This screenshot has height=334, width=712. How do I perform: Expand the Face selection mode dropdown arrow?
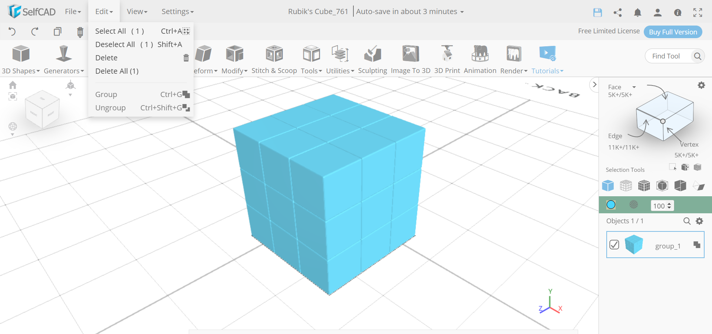point(634,87)
